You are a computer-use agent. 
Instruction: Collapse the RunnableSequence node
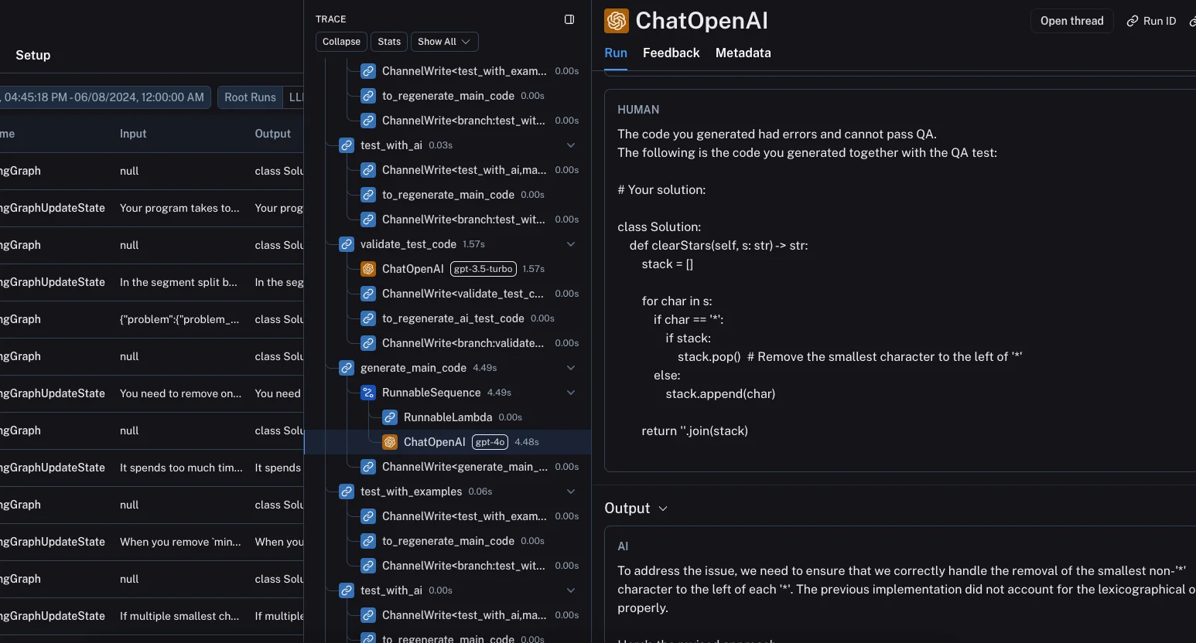571,393
